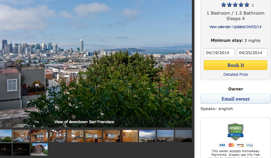Select the cloudy sky rainbow thumbnail

148,136
